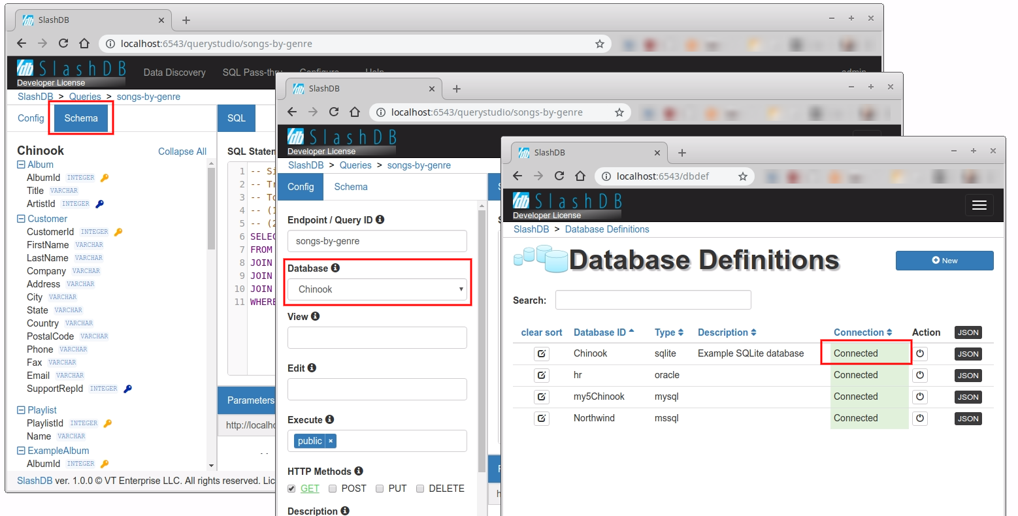Click reload in Database Definitions browser window
This screenshot has height=516, width=1018.
click(x=559, y=176)
